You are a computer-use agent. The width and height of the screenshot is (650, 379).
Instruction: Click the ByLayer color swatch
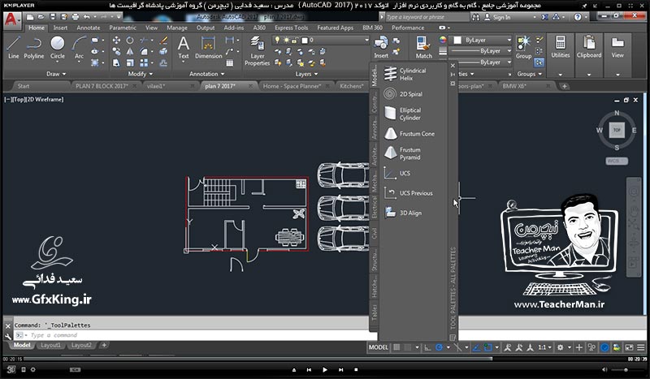(x=457, y=41)
